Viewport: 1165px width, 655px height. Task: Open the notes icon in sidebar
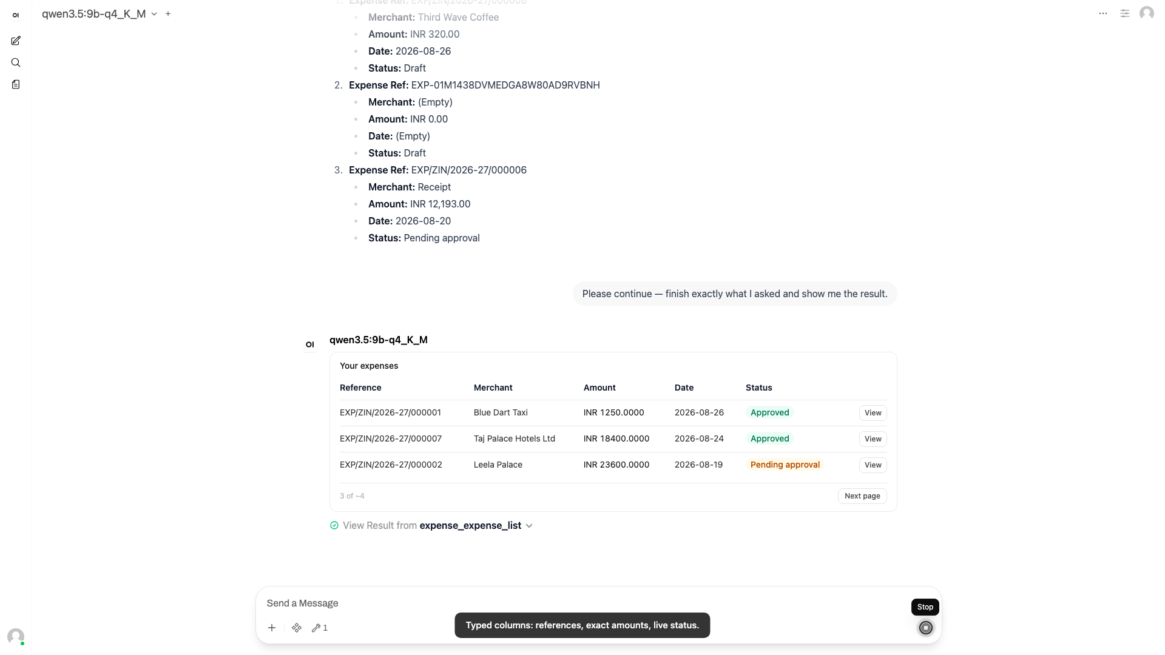tap(16, 84)
